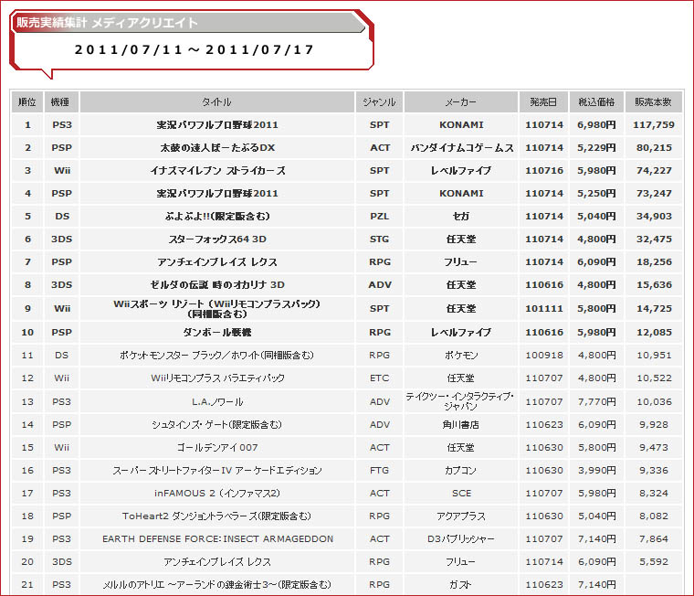Click the 販売本数 column header
This screenshot has height=596, width=694.
653,101
